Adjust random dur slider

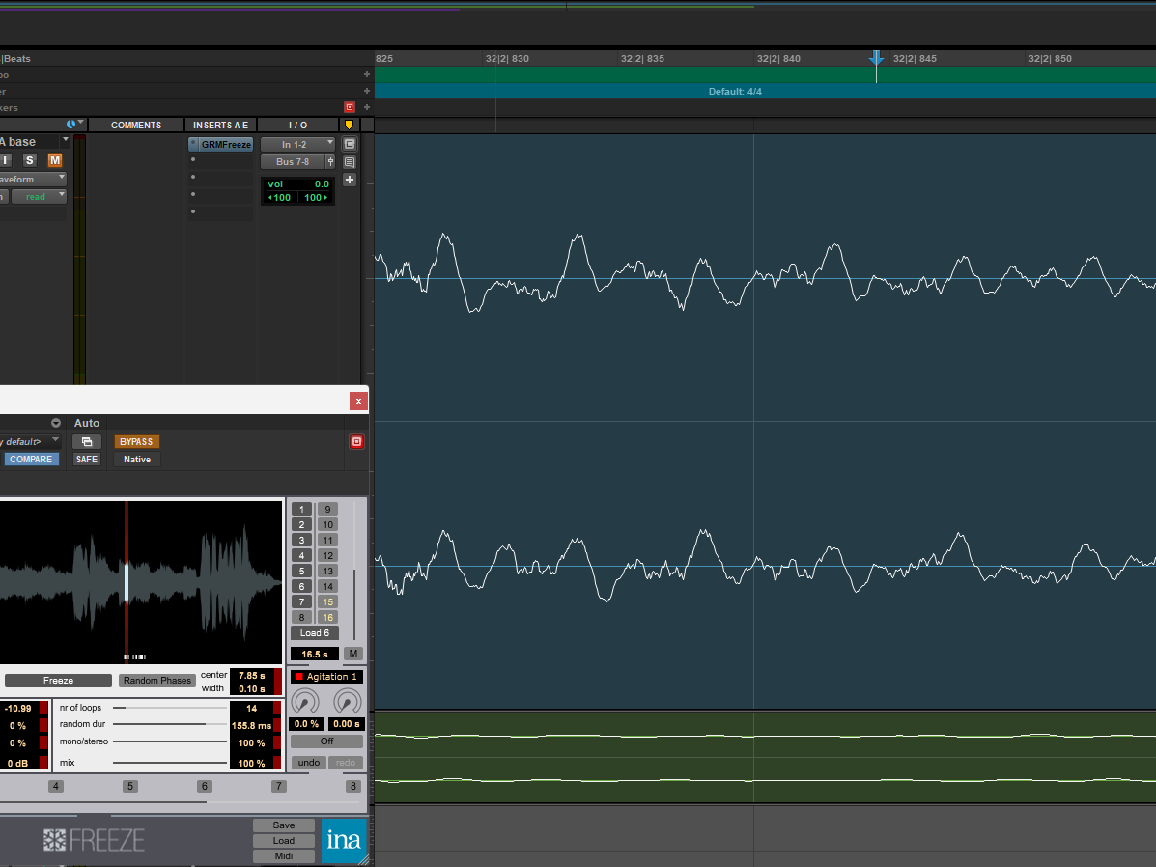170,724
